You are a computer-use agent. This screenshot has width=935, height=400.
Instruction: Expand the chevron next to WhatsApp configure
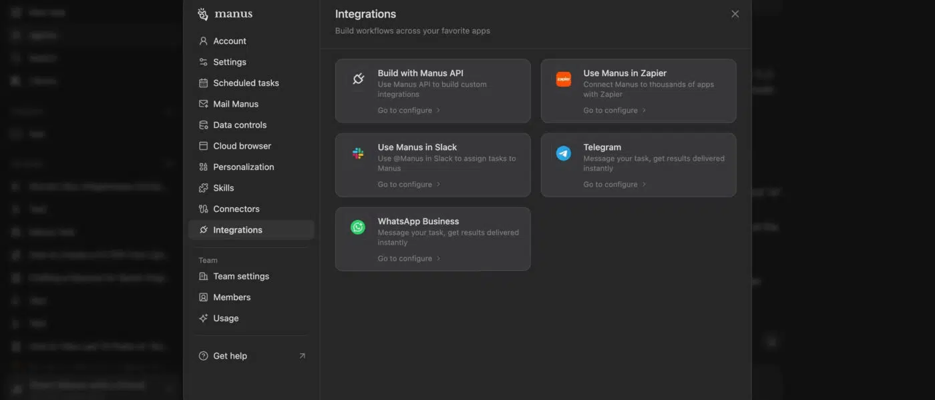coord(440,258)
